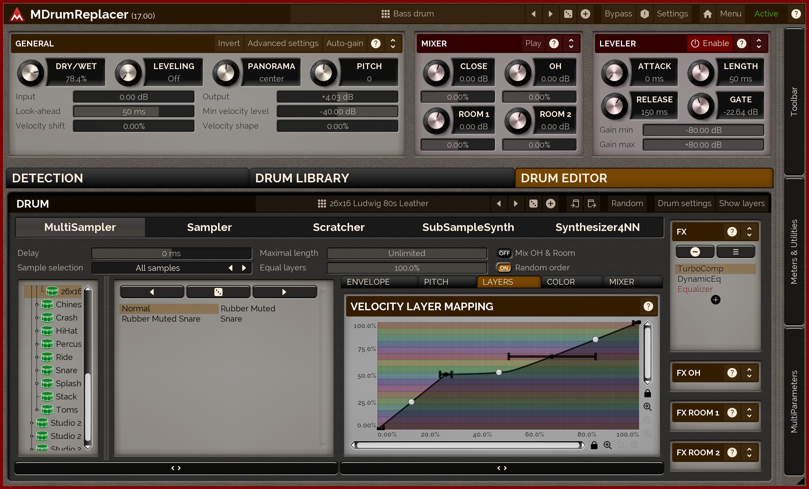Click the load drum file icon in Drum bar
The image size is (809, 489).
[x=574, y=204]
